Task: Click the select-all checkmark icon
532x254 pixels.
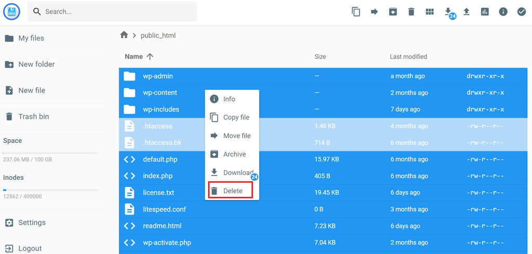Action: pyautogui.click(x=522, y=11)
